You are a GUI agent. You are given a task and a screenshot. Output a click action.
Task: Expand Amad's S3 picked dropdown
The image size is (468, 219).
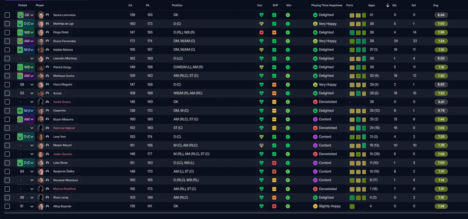[26, 93]
